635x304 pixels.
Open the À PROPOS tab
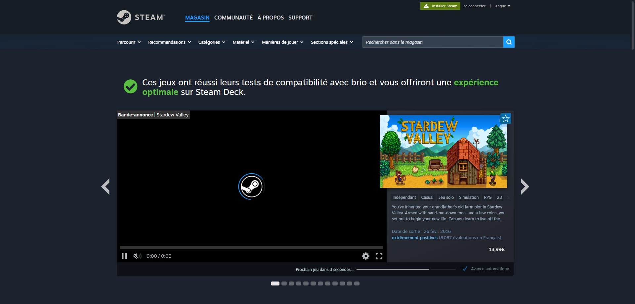tap(271, 18)
